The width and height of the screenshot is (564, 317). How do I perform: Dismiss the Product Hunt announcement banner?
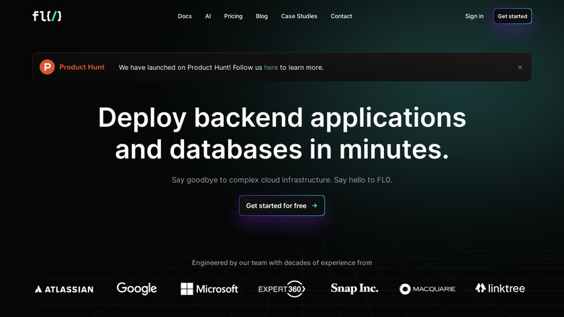[520, 67]
